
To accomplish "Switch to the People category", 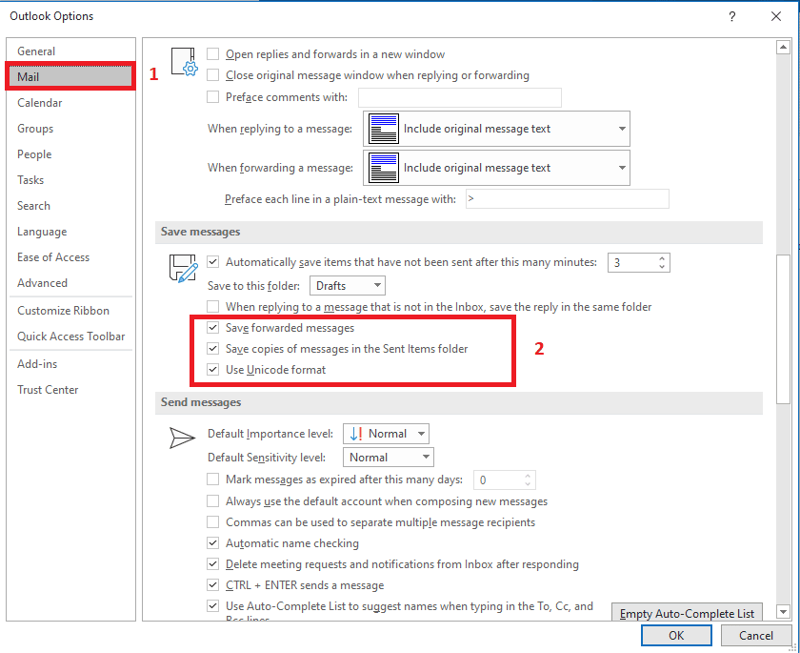I will [70, 154].
